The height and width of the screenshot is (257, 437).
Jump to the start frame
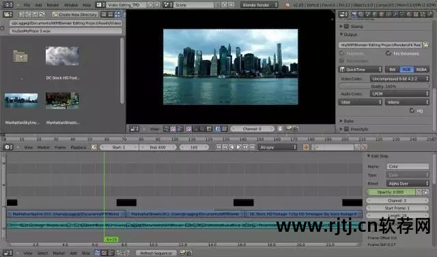click(218, 147)
